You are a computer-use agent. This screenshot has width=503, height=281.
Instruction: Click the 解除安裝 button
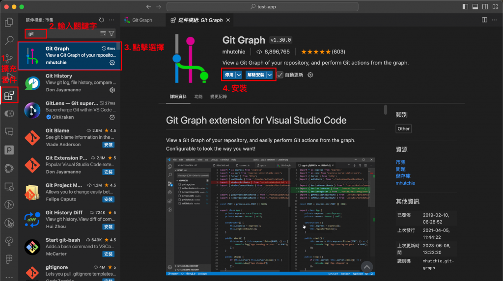click(256, 75)
